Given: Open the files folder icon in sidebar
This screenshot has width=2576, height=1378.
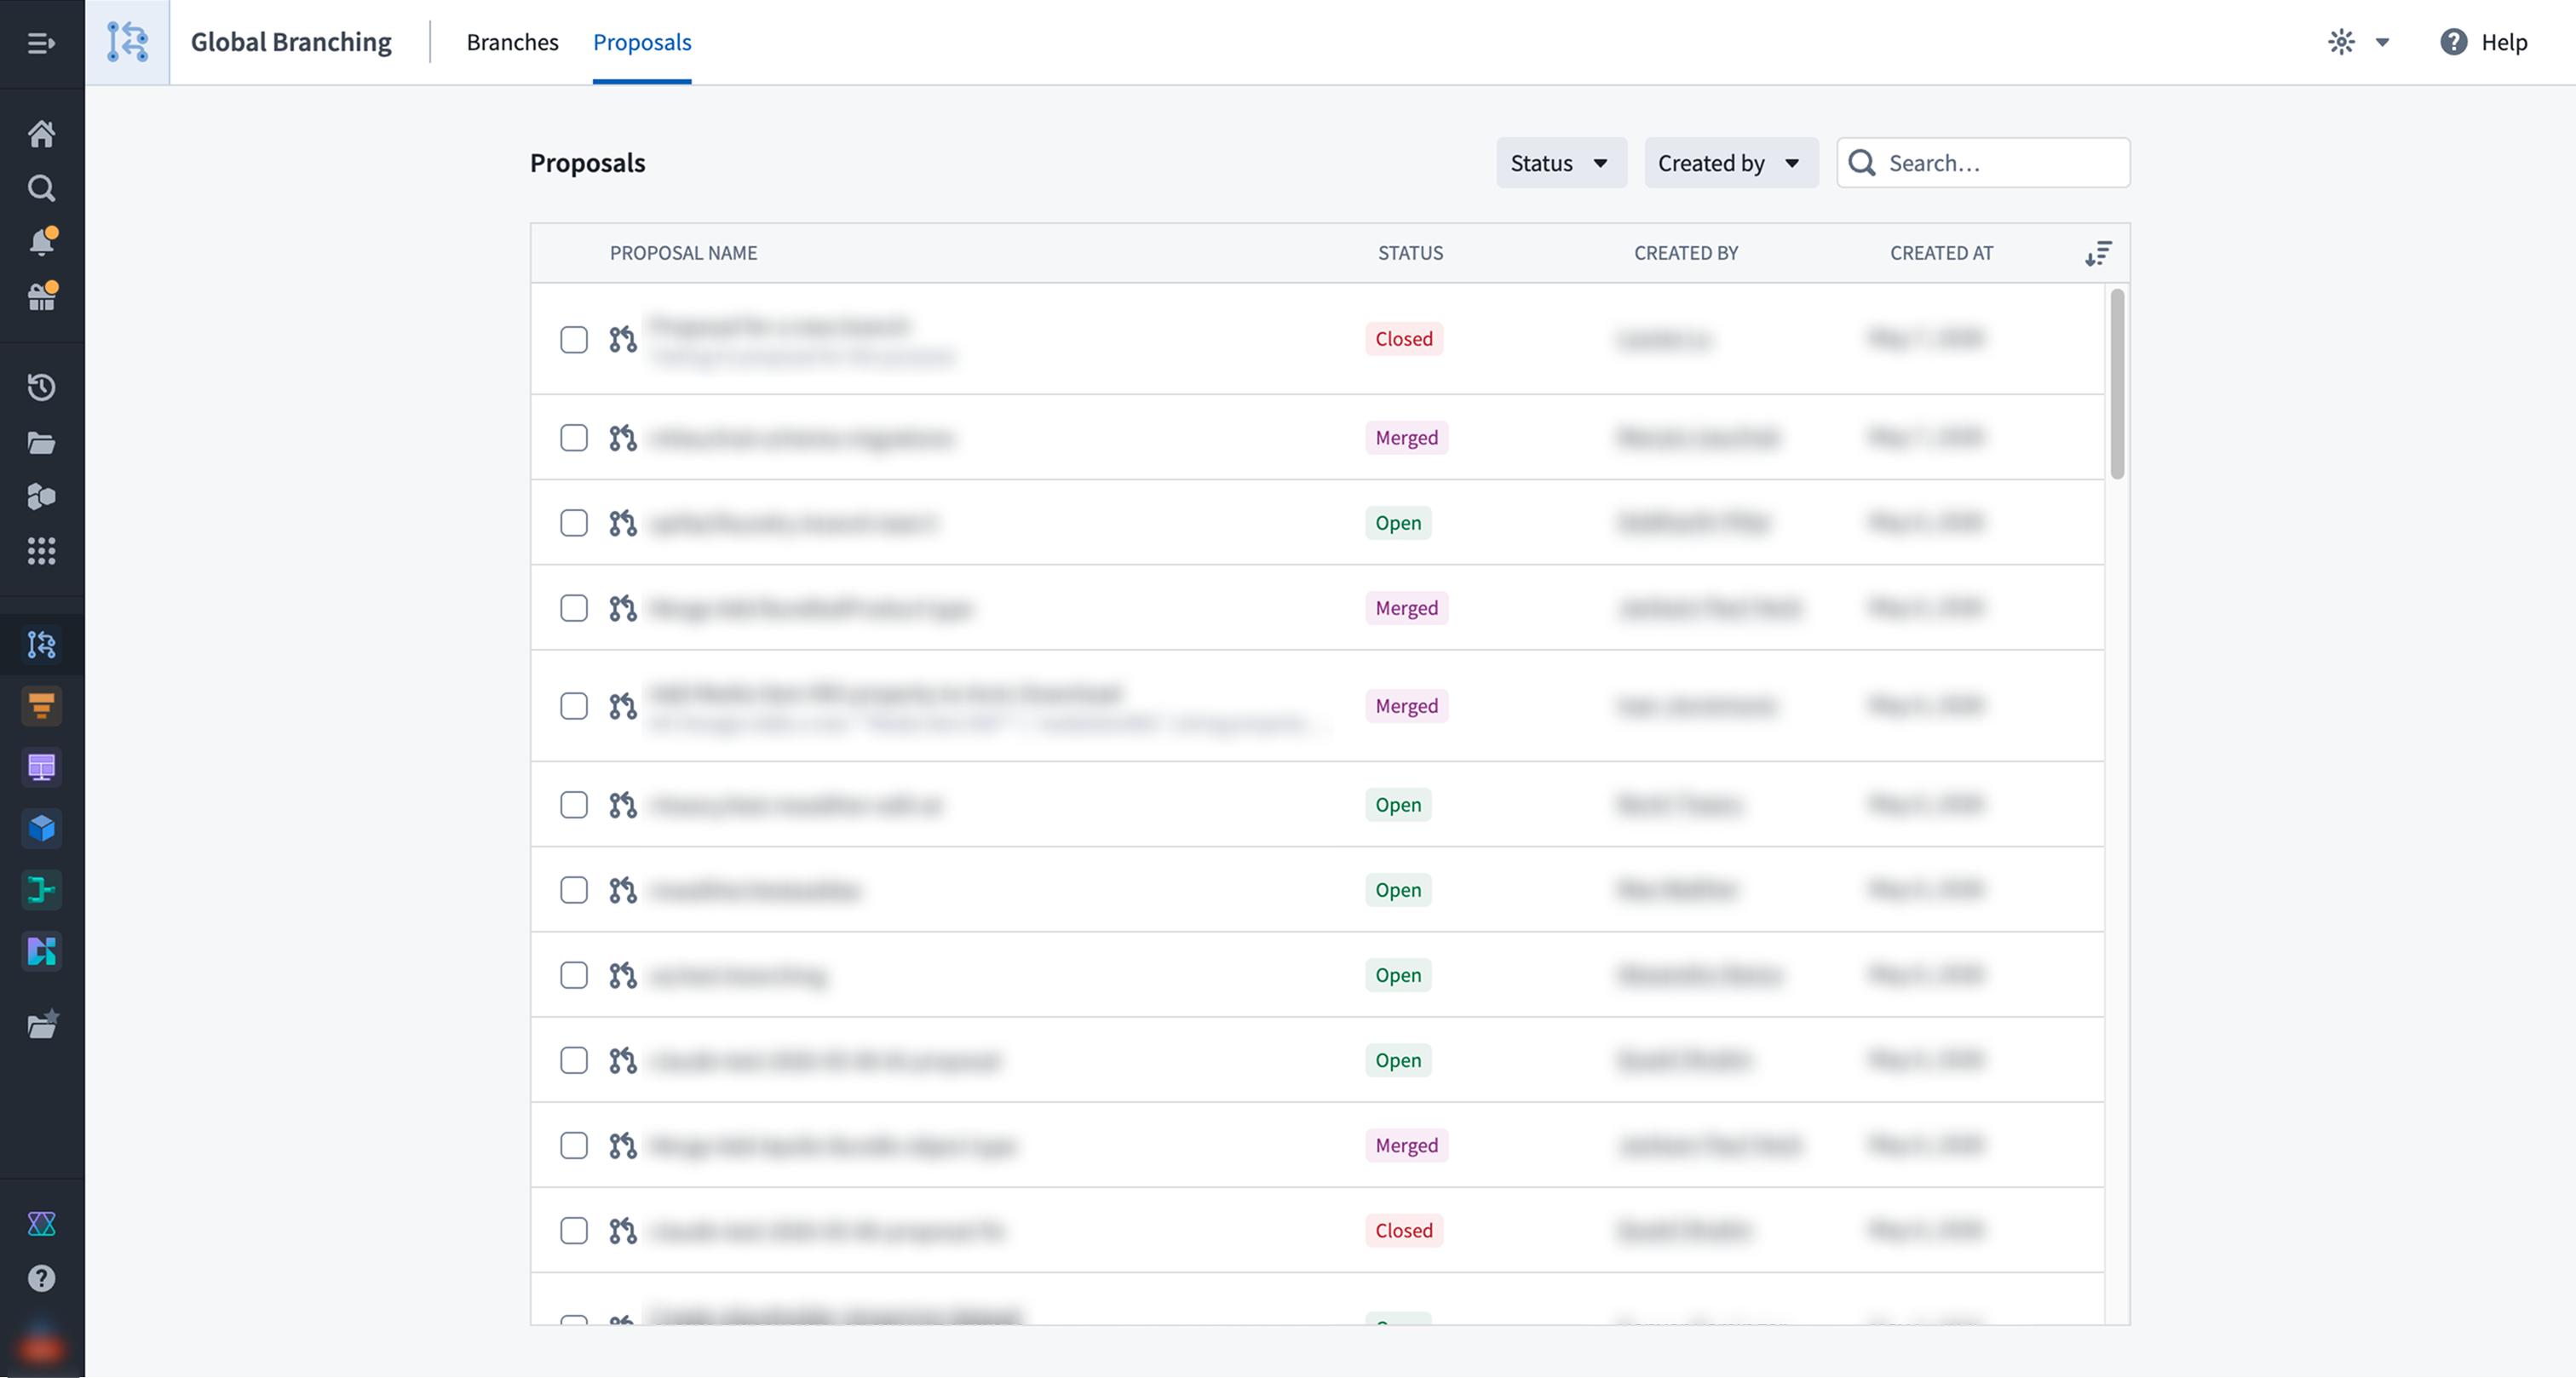Looking at the screenshot, I should click(x=41, y=442).
